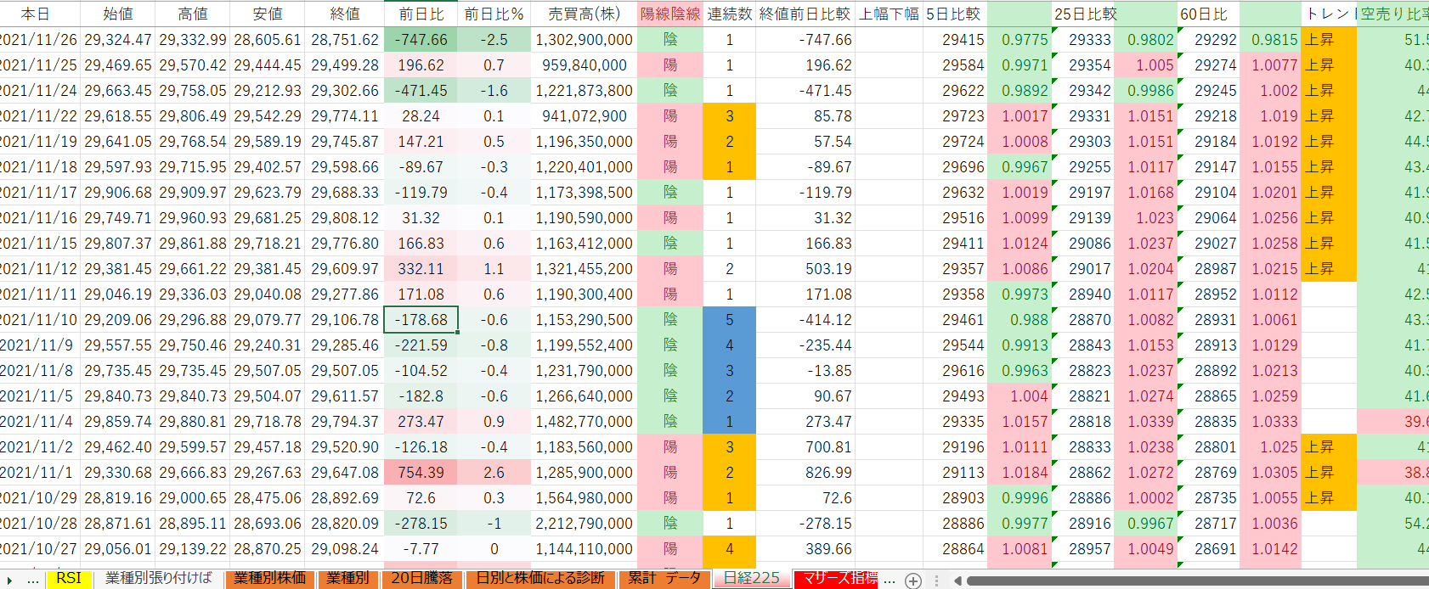Select the 25日比較 header cell

pyautogui.click(x=1083, y=14)
